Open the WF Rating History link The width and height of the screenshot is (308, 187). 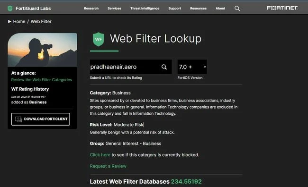(x=30, y=89)
